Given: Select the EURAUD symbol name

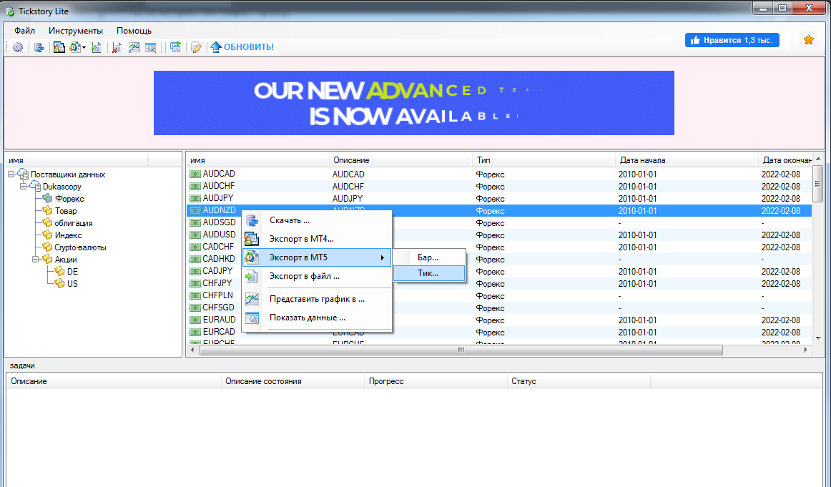Looking at the screenshot, I should (x=219, y=320).
